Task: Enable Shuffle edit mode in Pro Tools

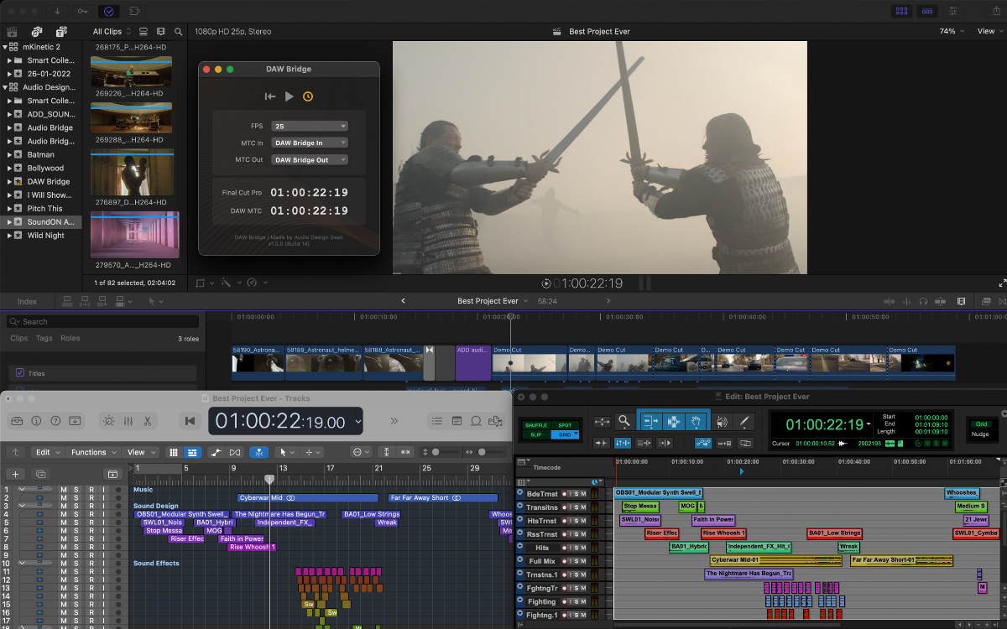Action: 535,425
